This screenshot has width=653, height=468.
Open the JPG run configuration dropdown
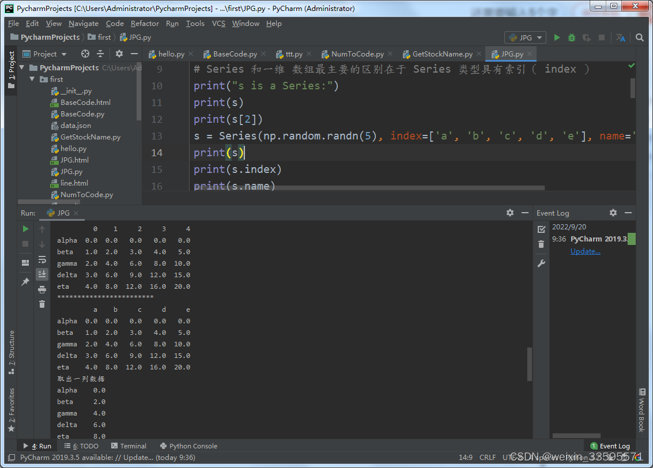click(526, 37)
